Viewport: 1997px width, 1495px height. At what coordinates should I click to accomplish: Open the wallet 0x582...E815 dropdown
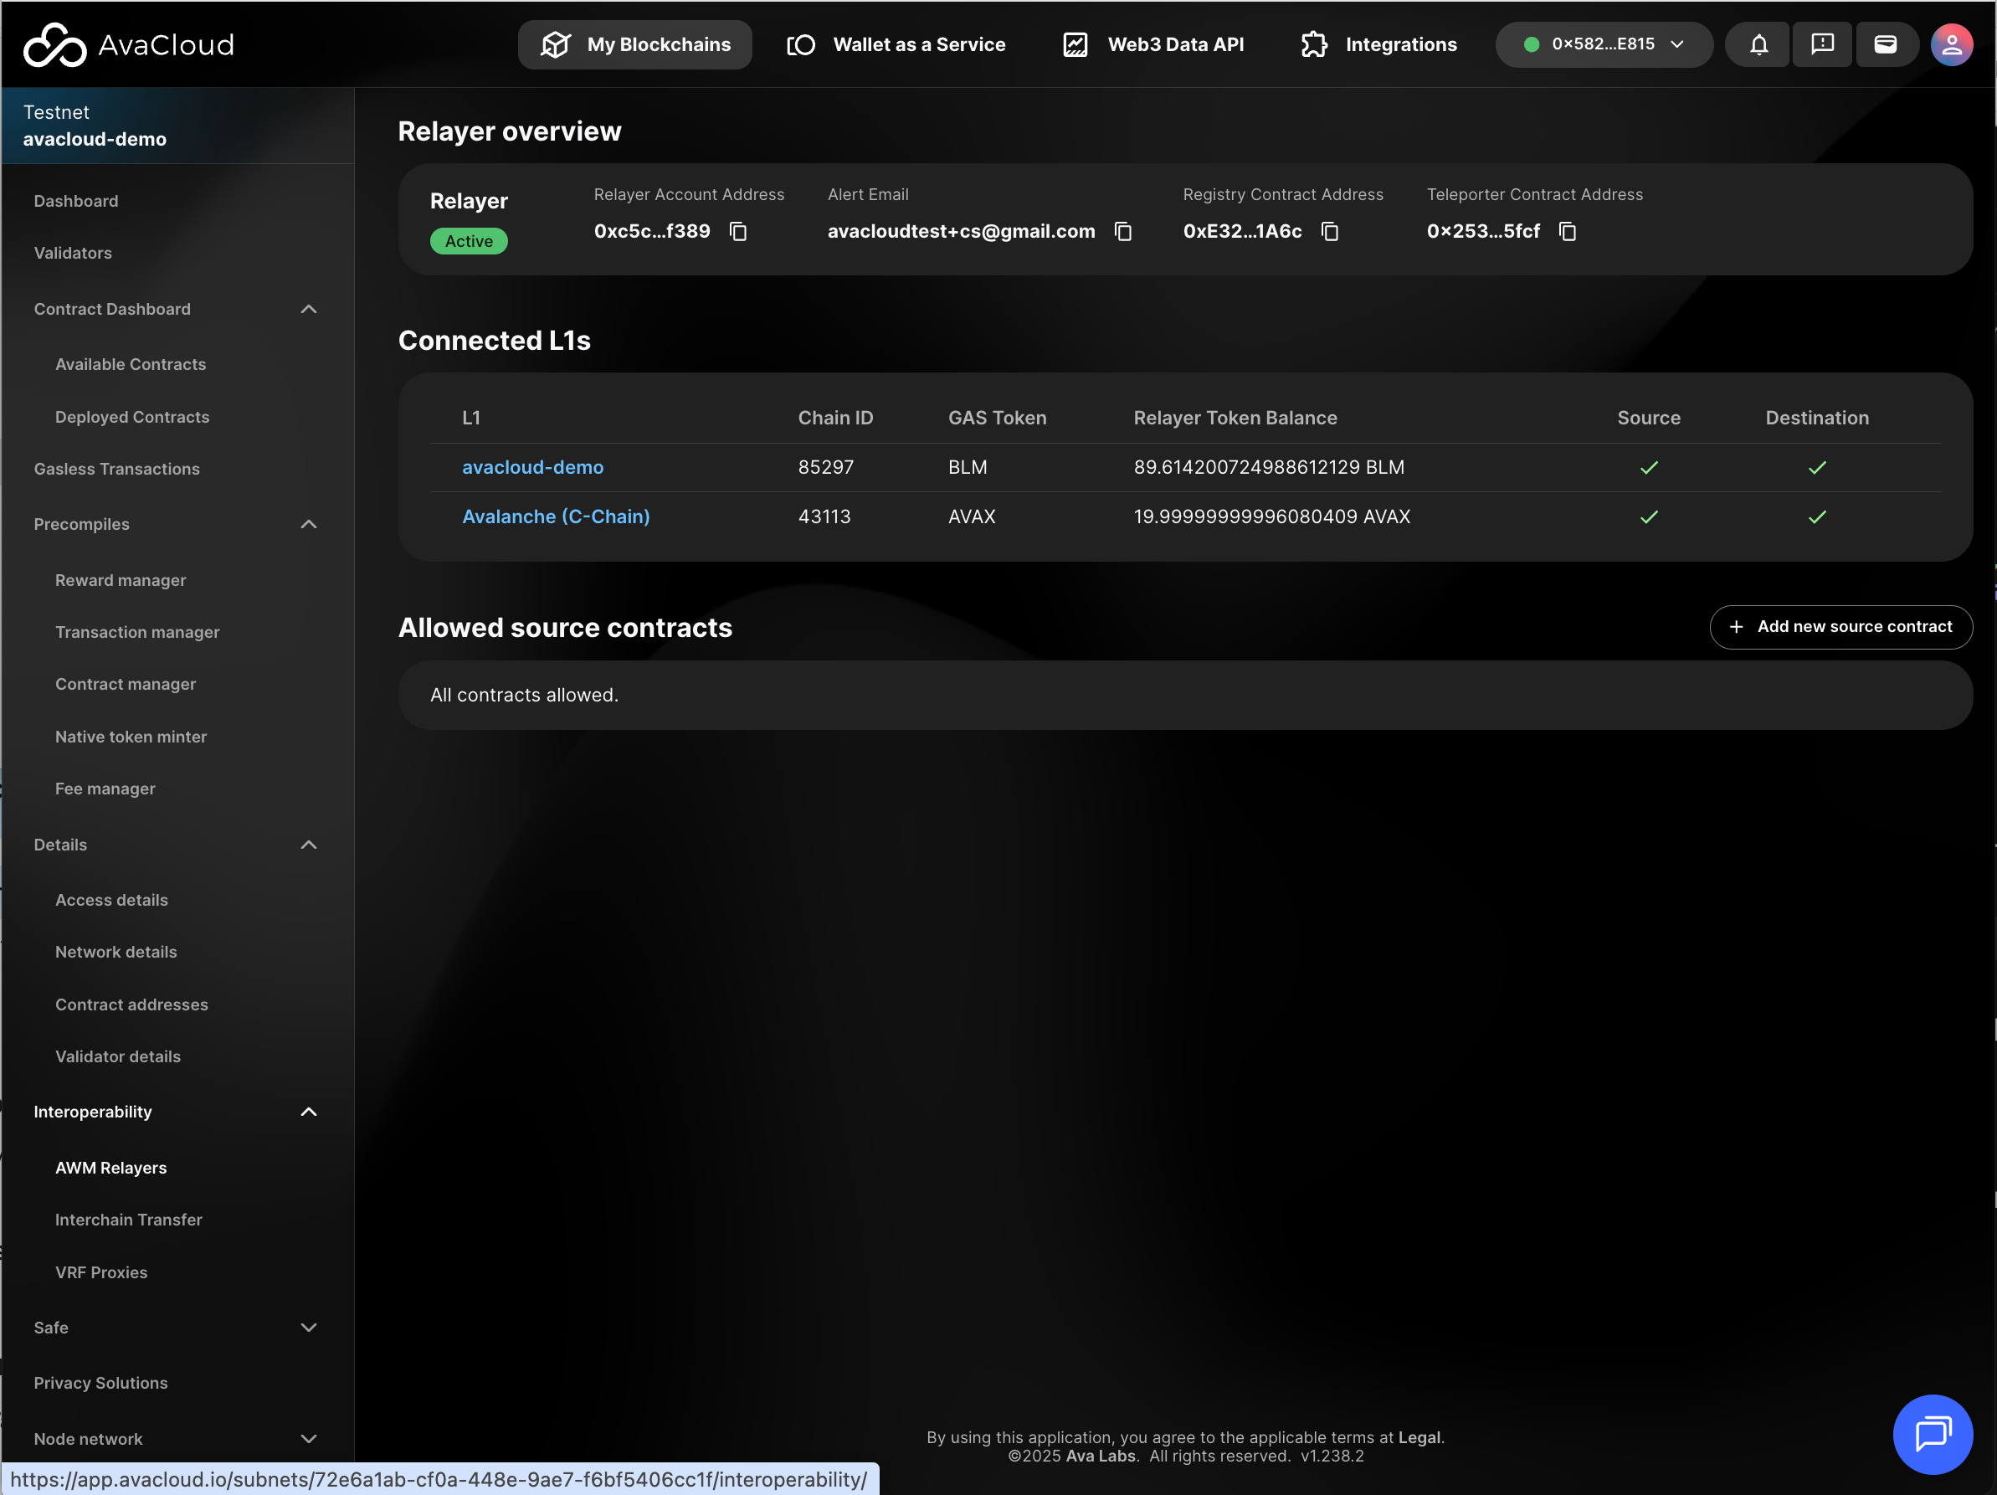[1604, 44]
